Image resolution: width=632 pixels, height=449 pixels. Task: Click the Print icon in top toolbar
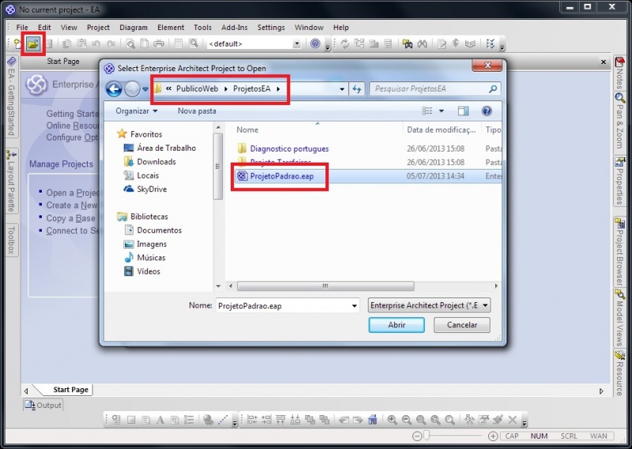click(x=159, y=43)
